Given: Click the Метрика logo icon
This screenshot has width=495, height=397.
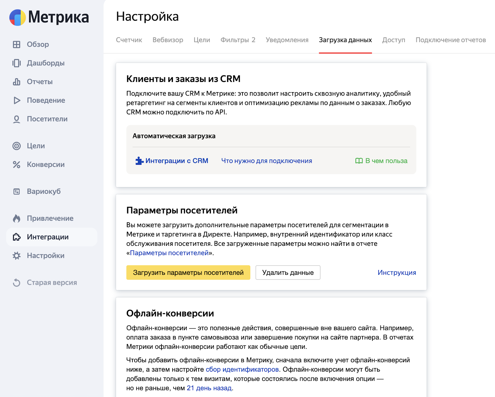Looking at the screenshot, I should tap(17, 17).
